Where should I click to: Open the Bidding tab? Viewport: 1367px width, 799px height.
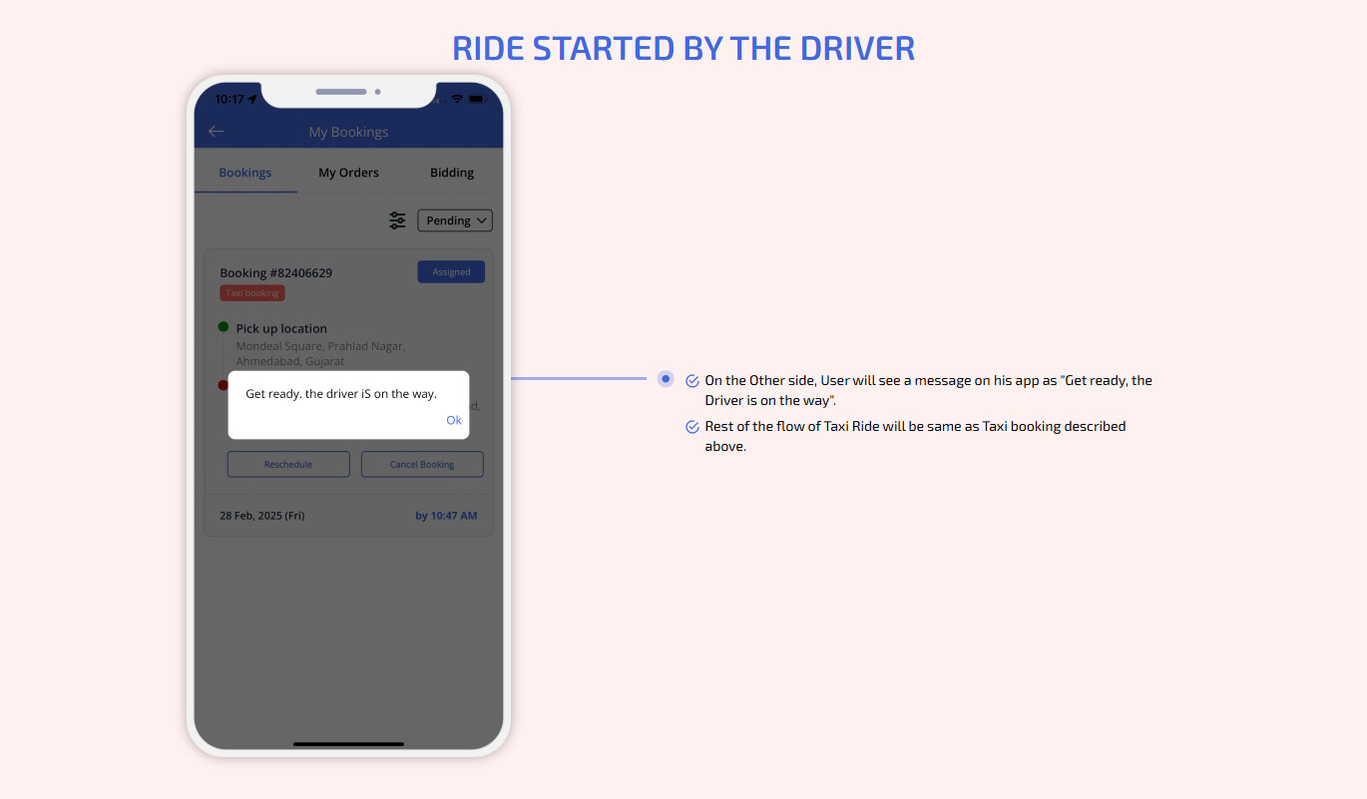pos(452,173)
